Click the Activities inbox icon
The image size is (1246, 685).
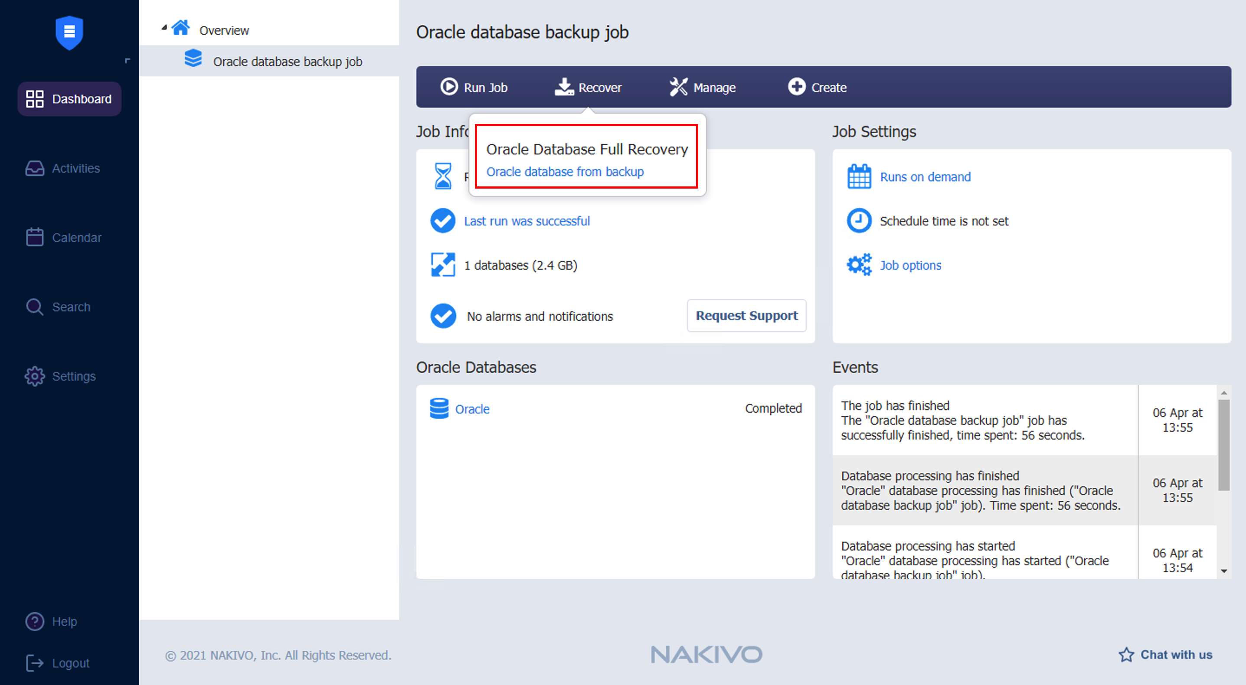[x=35, y=168]
